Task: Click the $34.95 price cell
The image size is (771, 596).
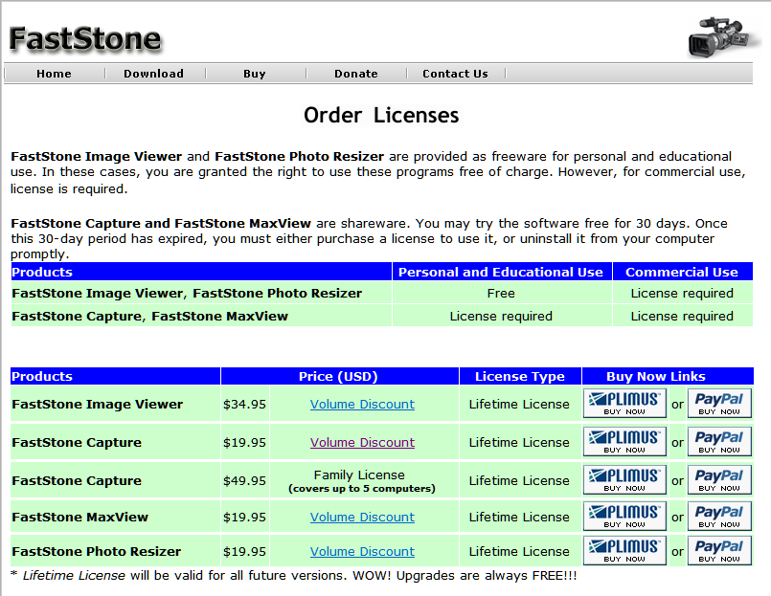Action: click(x=244, y=405)
